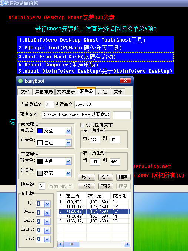Open highlight background color 亮蓝 dropdown
Screen dimensions: 188x251
point(68,131)
